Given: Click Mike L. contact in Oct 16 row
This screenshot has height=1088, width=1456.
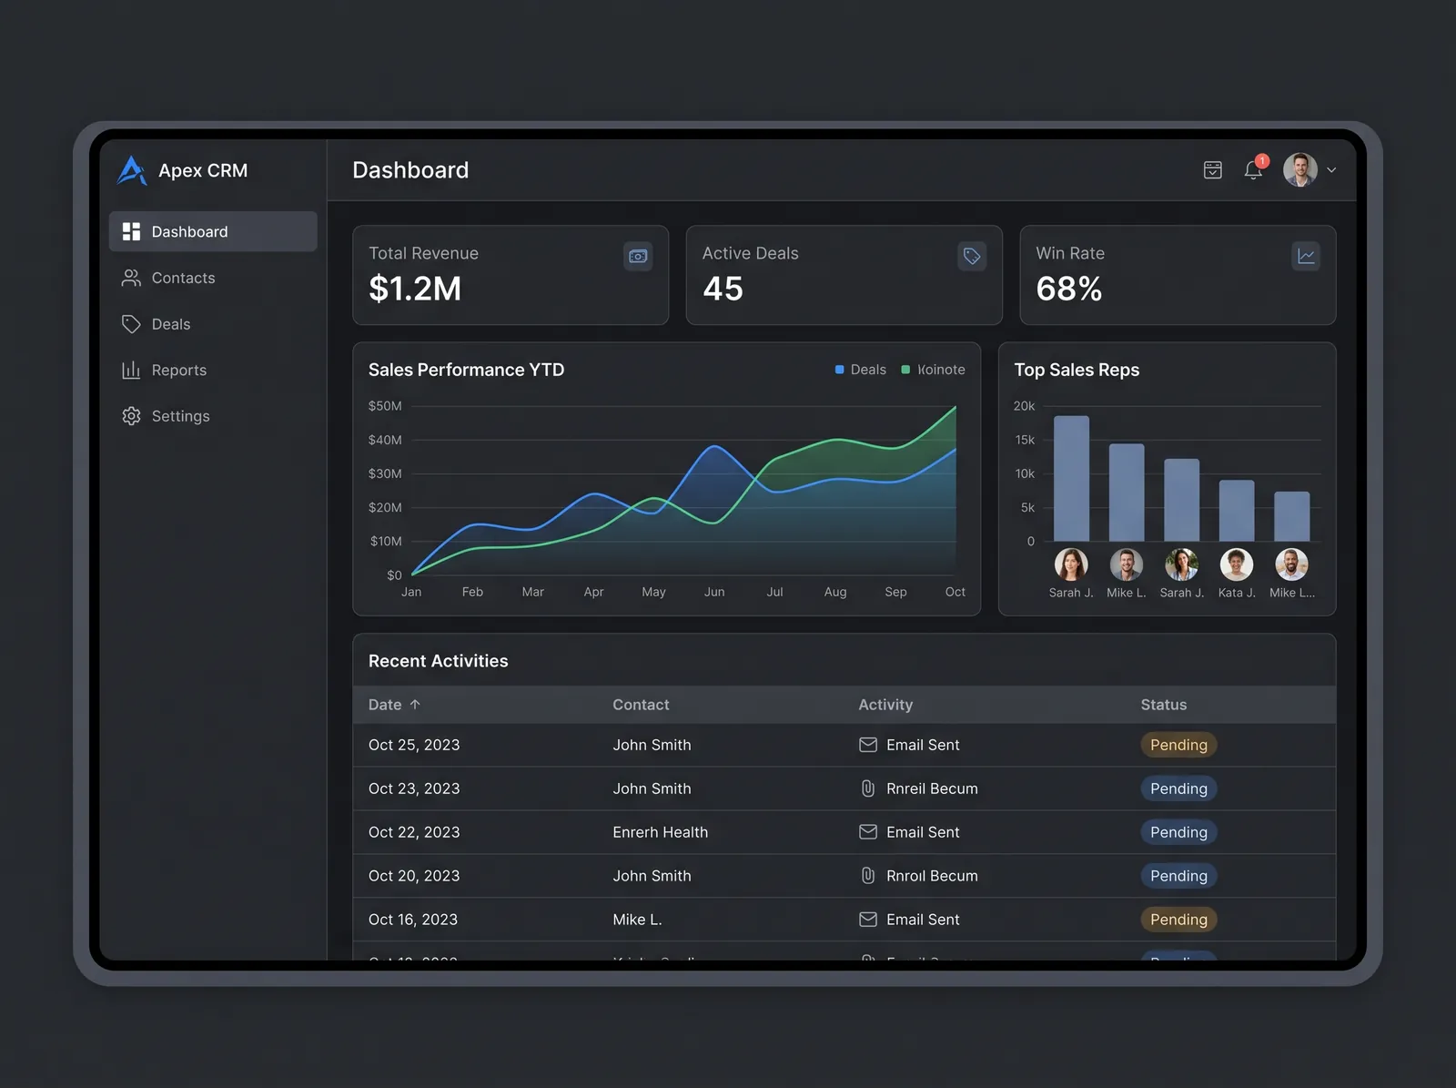Looking at the screenshot, I should [x=637, y=920].
